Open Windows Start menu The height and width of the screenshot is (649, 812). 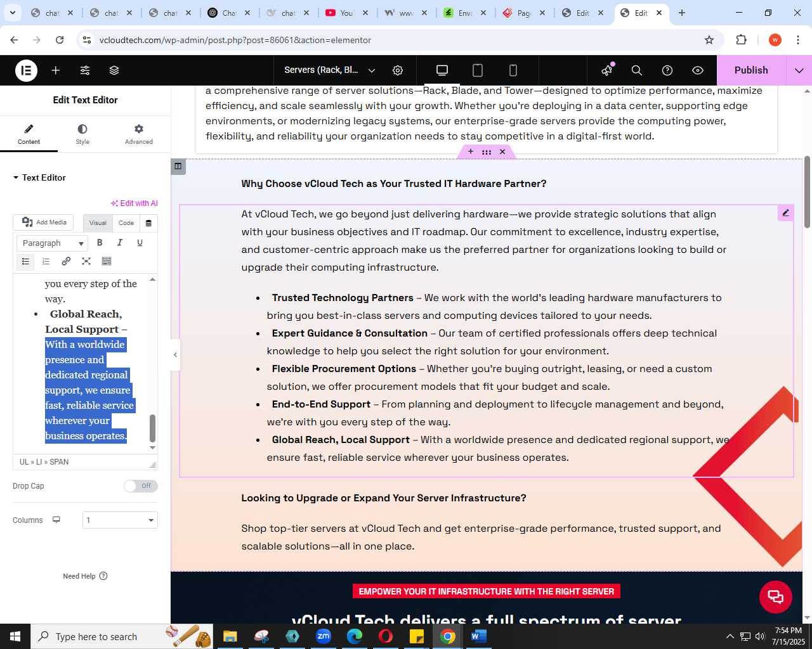click(x=15, y=636)
